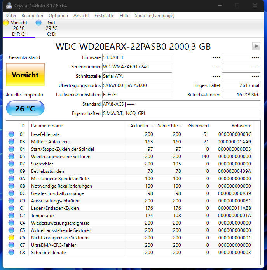The image size is (267, 270).
Task: Click status dot for Aktuell ausstehende Sektoren
Action: [x=11, y=230]
